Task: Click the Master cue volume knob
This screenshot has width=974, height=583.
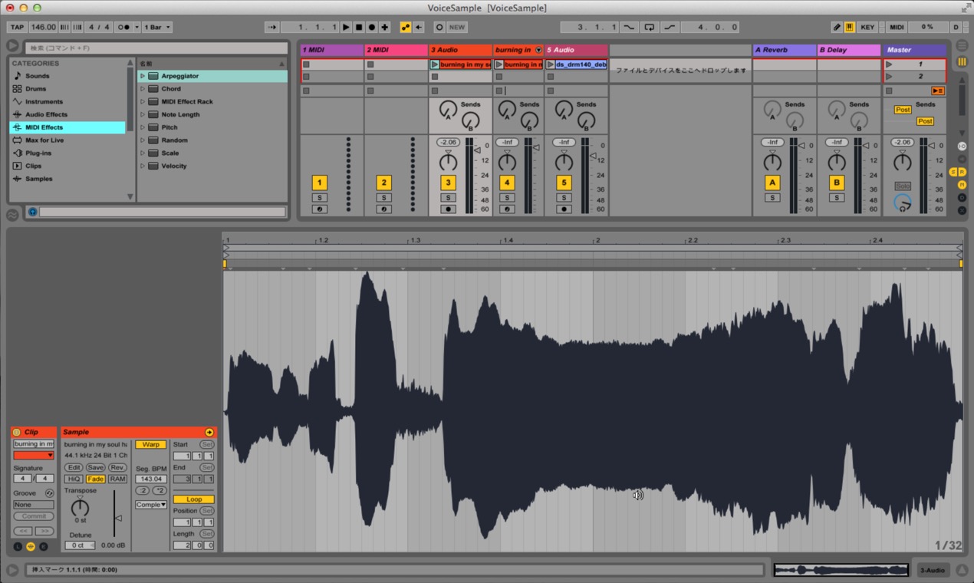Action: tap(903, 203)
